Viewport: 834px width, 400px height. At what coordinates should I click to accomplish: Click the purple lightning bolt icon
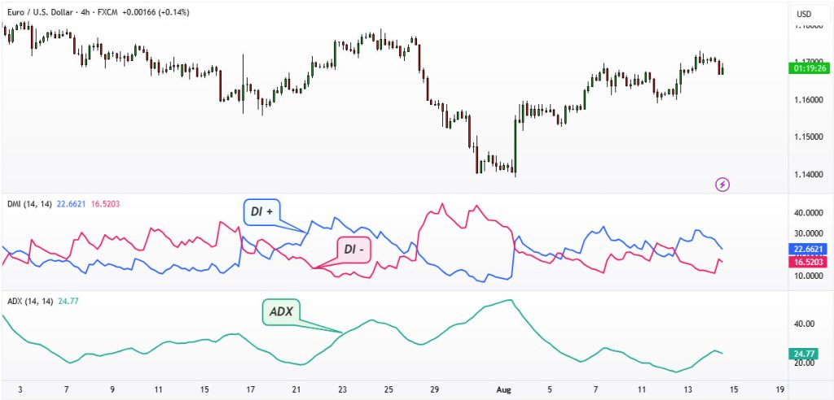point(722,185)
